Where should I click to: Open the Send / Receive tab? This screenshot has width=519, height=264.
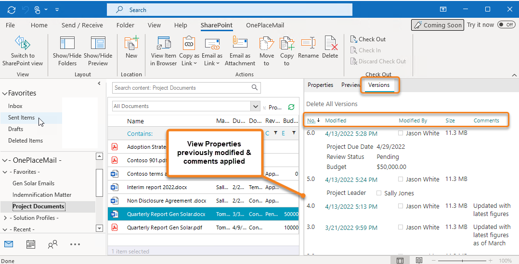point(82,25)
